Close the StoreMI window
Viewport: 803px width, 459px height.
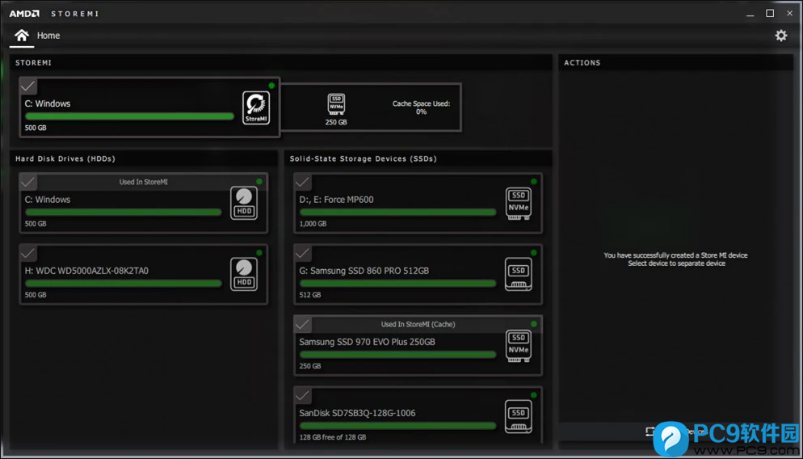click(x=790, y=13)
